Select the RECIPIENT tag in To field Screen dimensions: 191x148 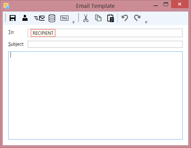coord(43,33)
